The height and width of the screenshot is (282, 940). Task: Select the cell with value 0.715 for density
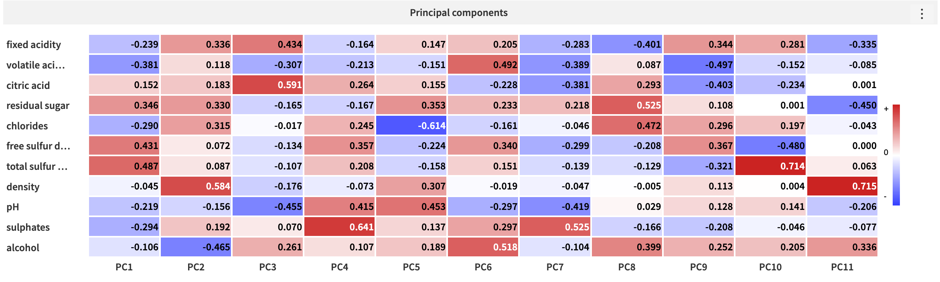point(843,186)
